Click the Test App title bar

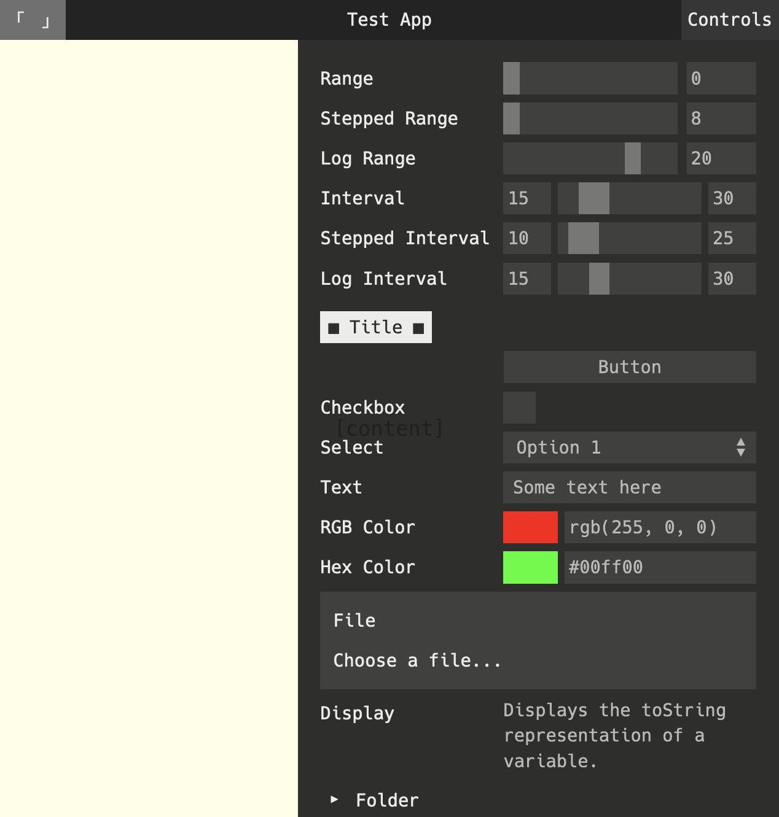(389, 20)
